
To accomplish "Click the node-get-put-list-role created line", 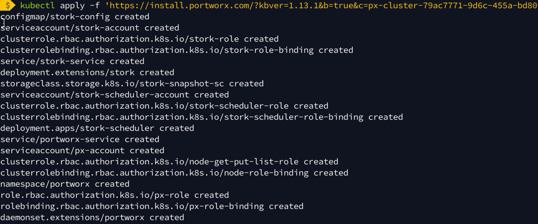I will pos(169,162).
